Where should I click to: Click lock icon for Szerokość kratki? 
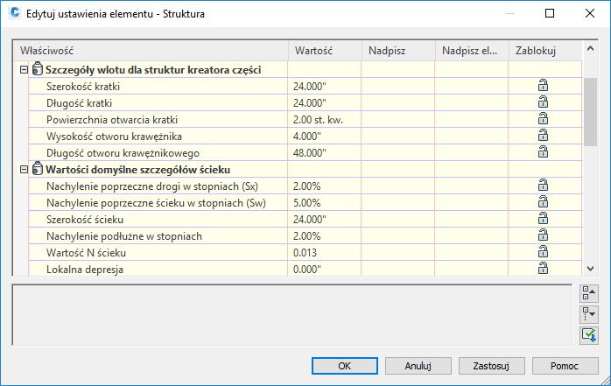(543, 85)
